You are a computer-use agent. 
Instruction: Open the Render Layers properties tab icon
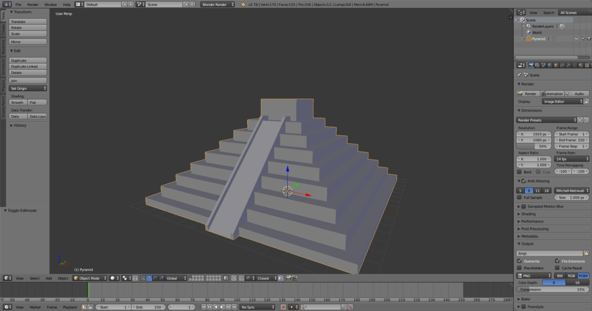tap(537, 66)
